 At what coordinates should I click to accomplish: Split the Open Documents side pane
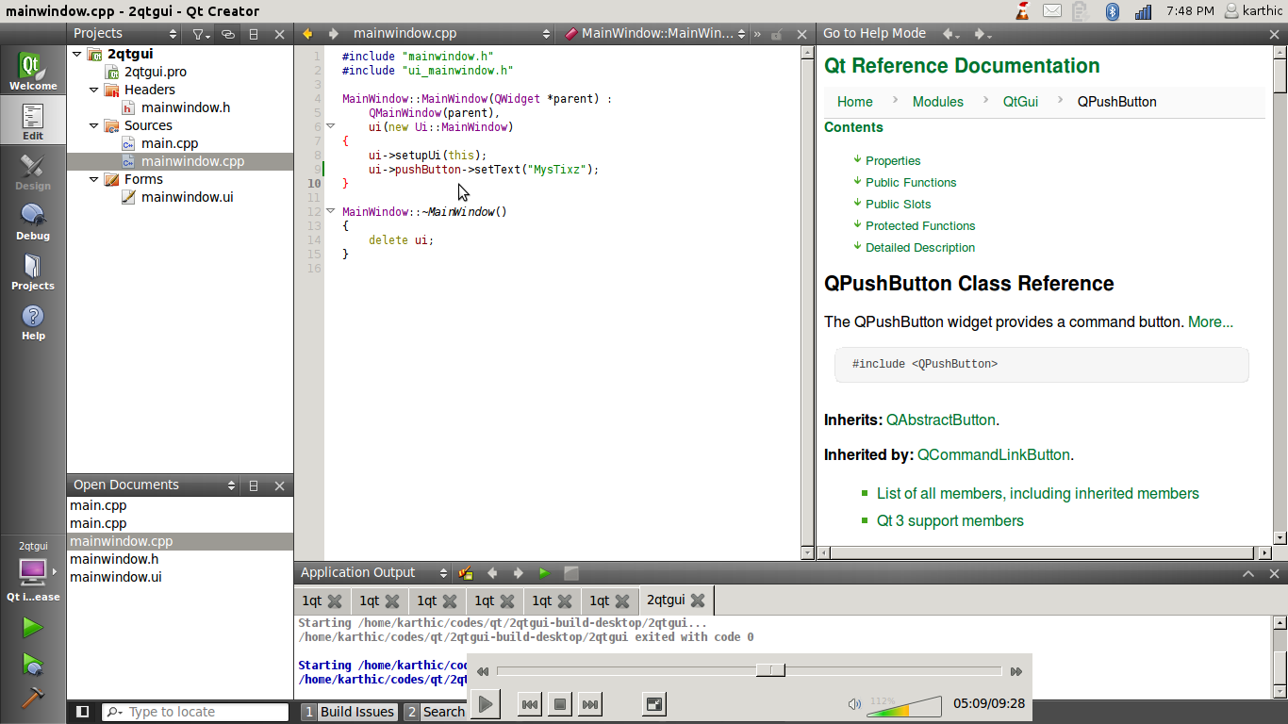254,485
